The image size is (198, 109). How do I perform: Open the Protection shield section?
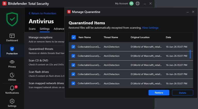12,51
